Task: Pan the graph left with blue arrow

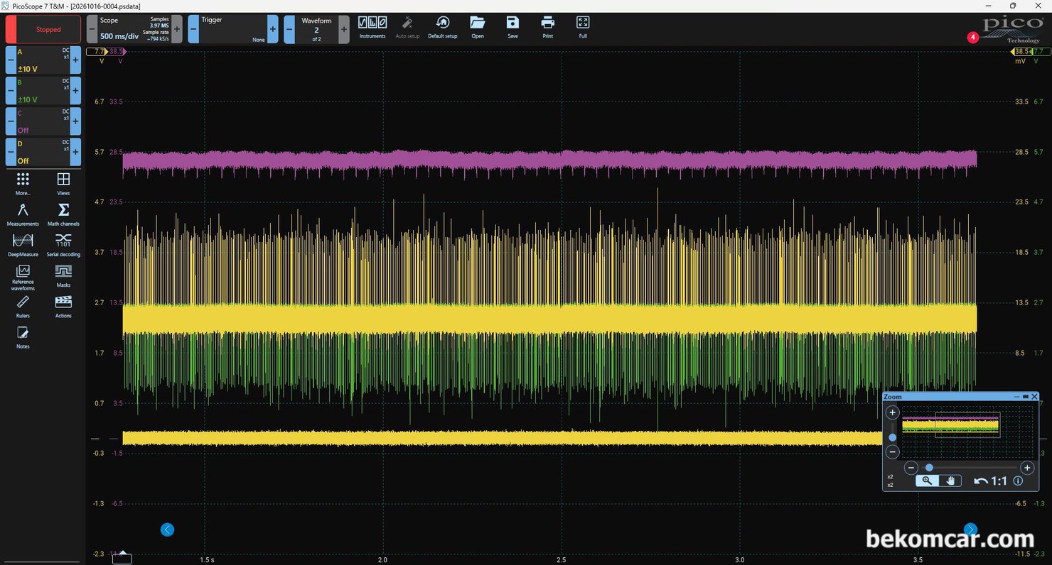Action: (167, 530)
